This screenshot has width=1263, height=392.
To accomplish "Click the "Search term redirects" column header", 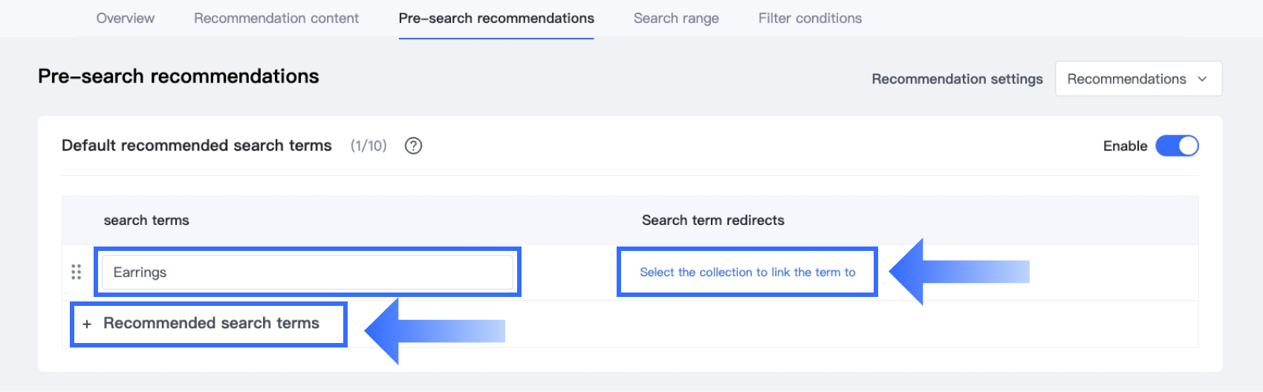I will [x=713, y=220].
